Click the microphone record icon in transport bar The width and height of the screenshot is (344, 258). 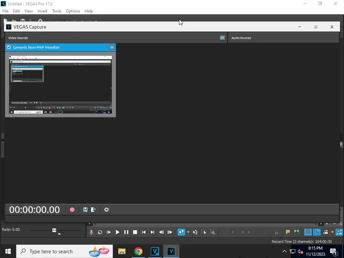(x=91, y=232)
